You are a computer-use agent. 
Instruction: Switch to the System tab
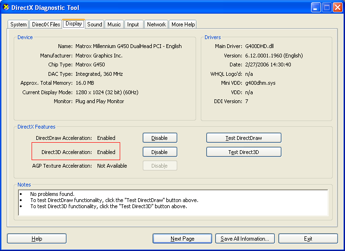(18, 24)
